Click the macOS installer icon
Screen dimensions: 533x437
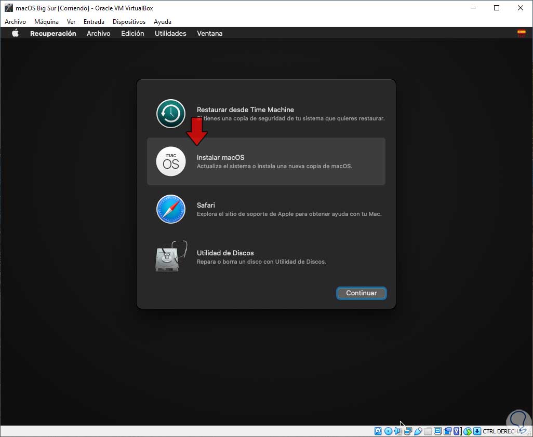[x=170, y=161]
